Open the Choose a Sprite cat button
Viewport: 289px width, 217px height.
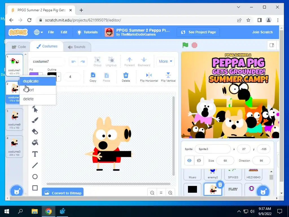(x=263, y=191)
